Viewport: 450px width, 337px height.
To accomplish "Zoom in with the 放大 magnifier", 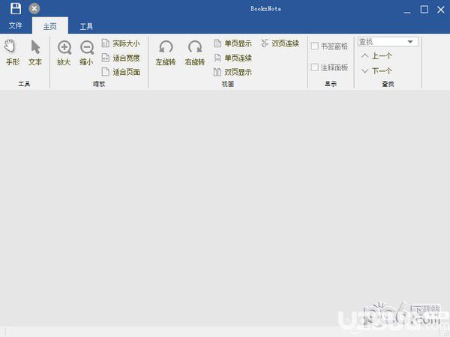I will 64,53.
